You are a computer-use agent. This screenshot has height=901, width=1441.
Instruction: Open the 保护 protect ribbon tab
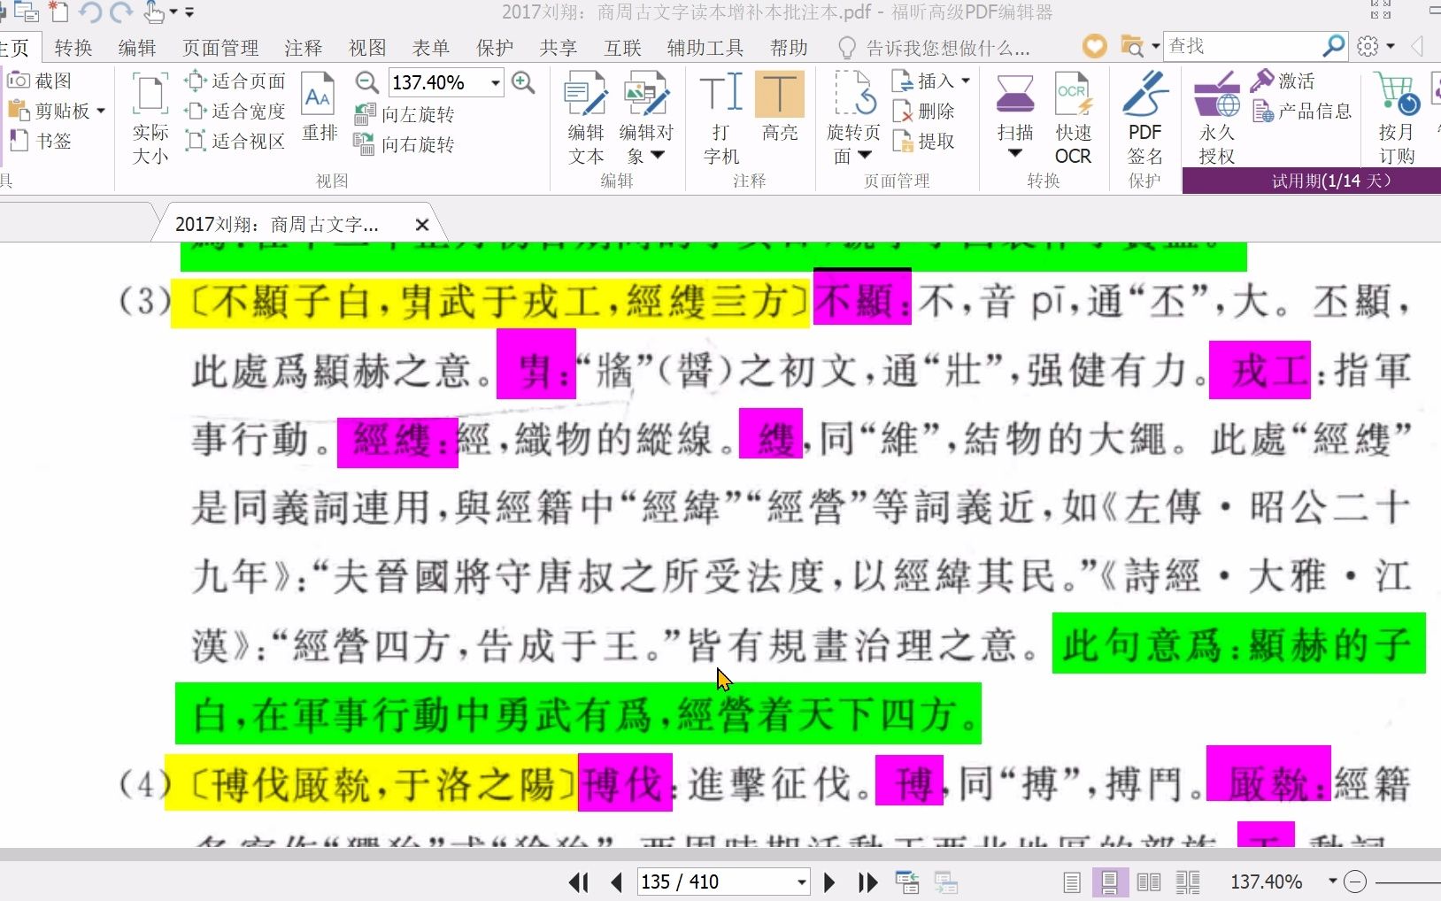(495, 47)
